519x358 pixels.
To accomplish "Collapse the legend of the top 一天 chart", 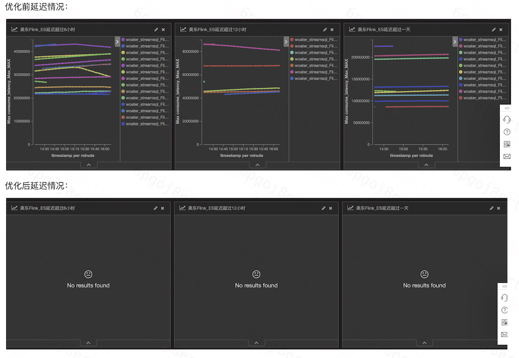I will (455, 42).
